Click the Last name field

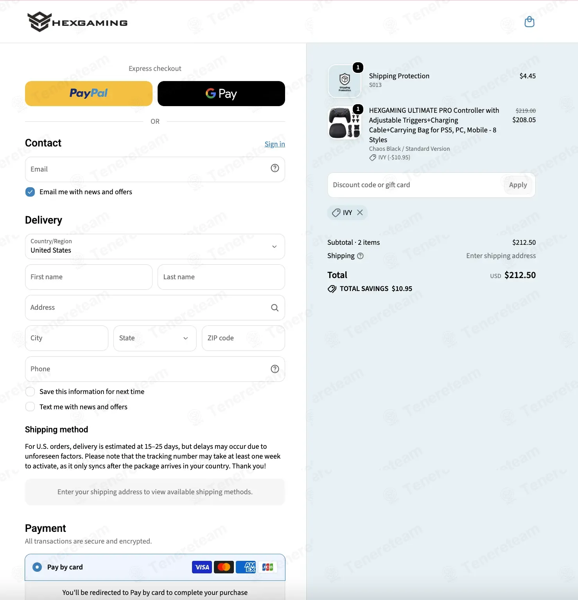221,277
